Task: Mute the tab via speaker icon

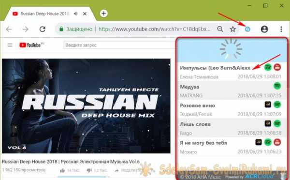Action: (x=75, y=14)
